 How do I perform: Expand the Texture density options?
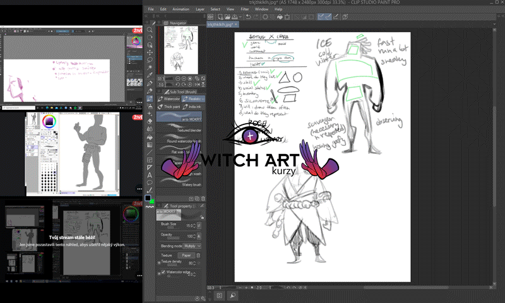pos(158,263)
